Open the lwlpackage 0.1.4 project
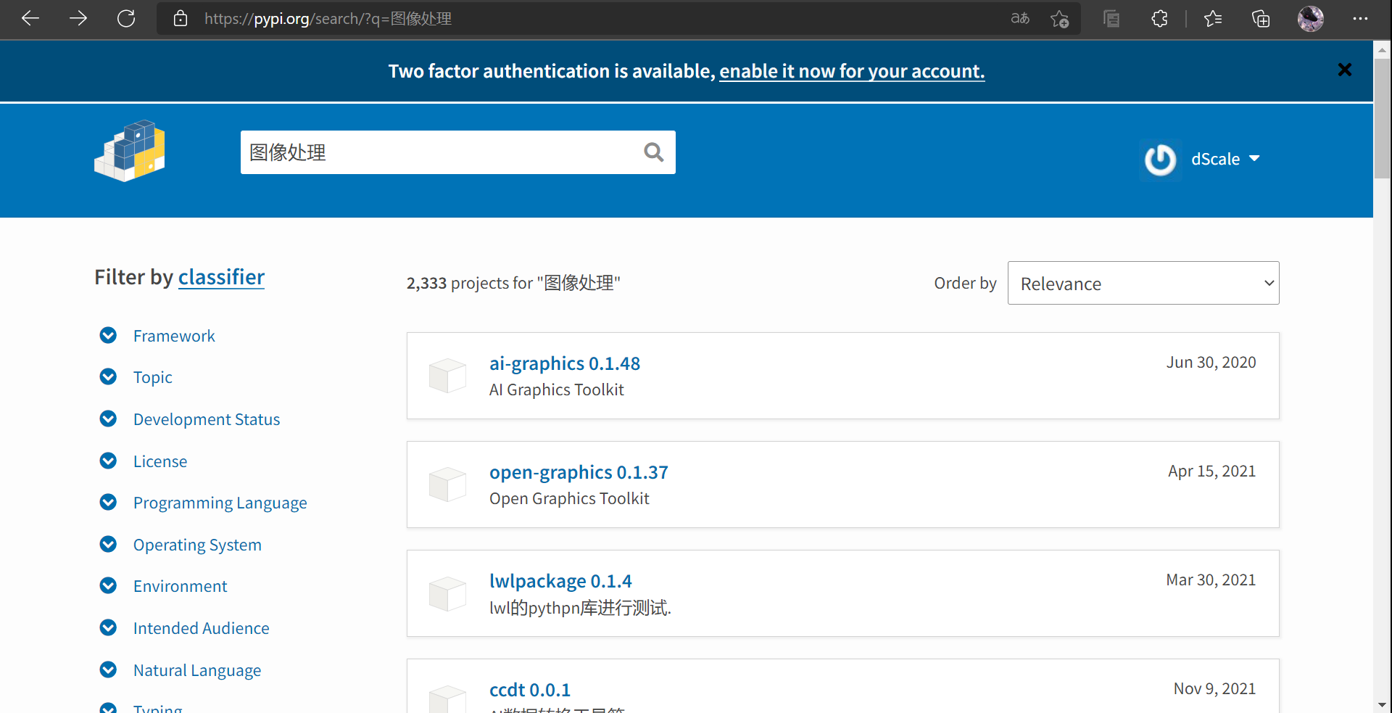 [560, 581]
